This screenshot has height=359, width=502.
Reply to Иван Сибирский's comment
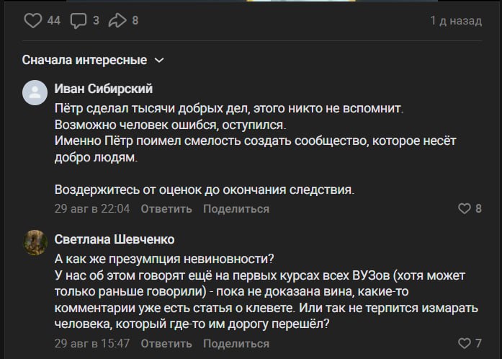166,209
